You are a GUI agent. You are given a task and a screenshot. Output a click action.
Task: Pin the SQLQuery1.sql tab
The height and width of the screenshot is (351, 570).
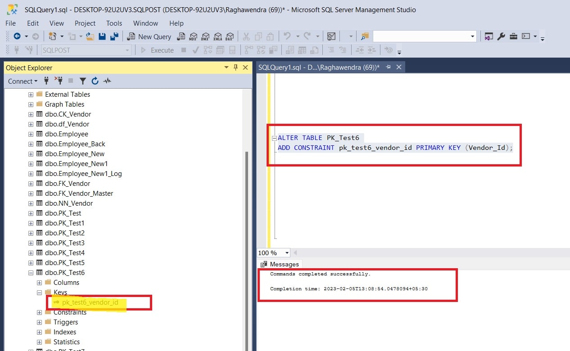[x=388, y=67]
